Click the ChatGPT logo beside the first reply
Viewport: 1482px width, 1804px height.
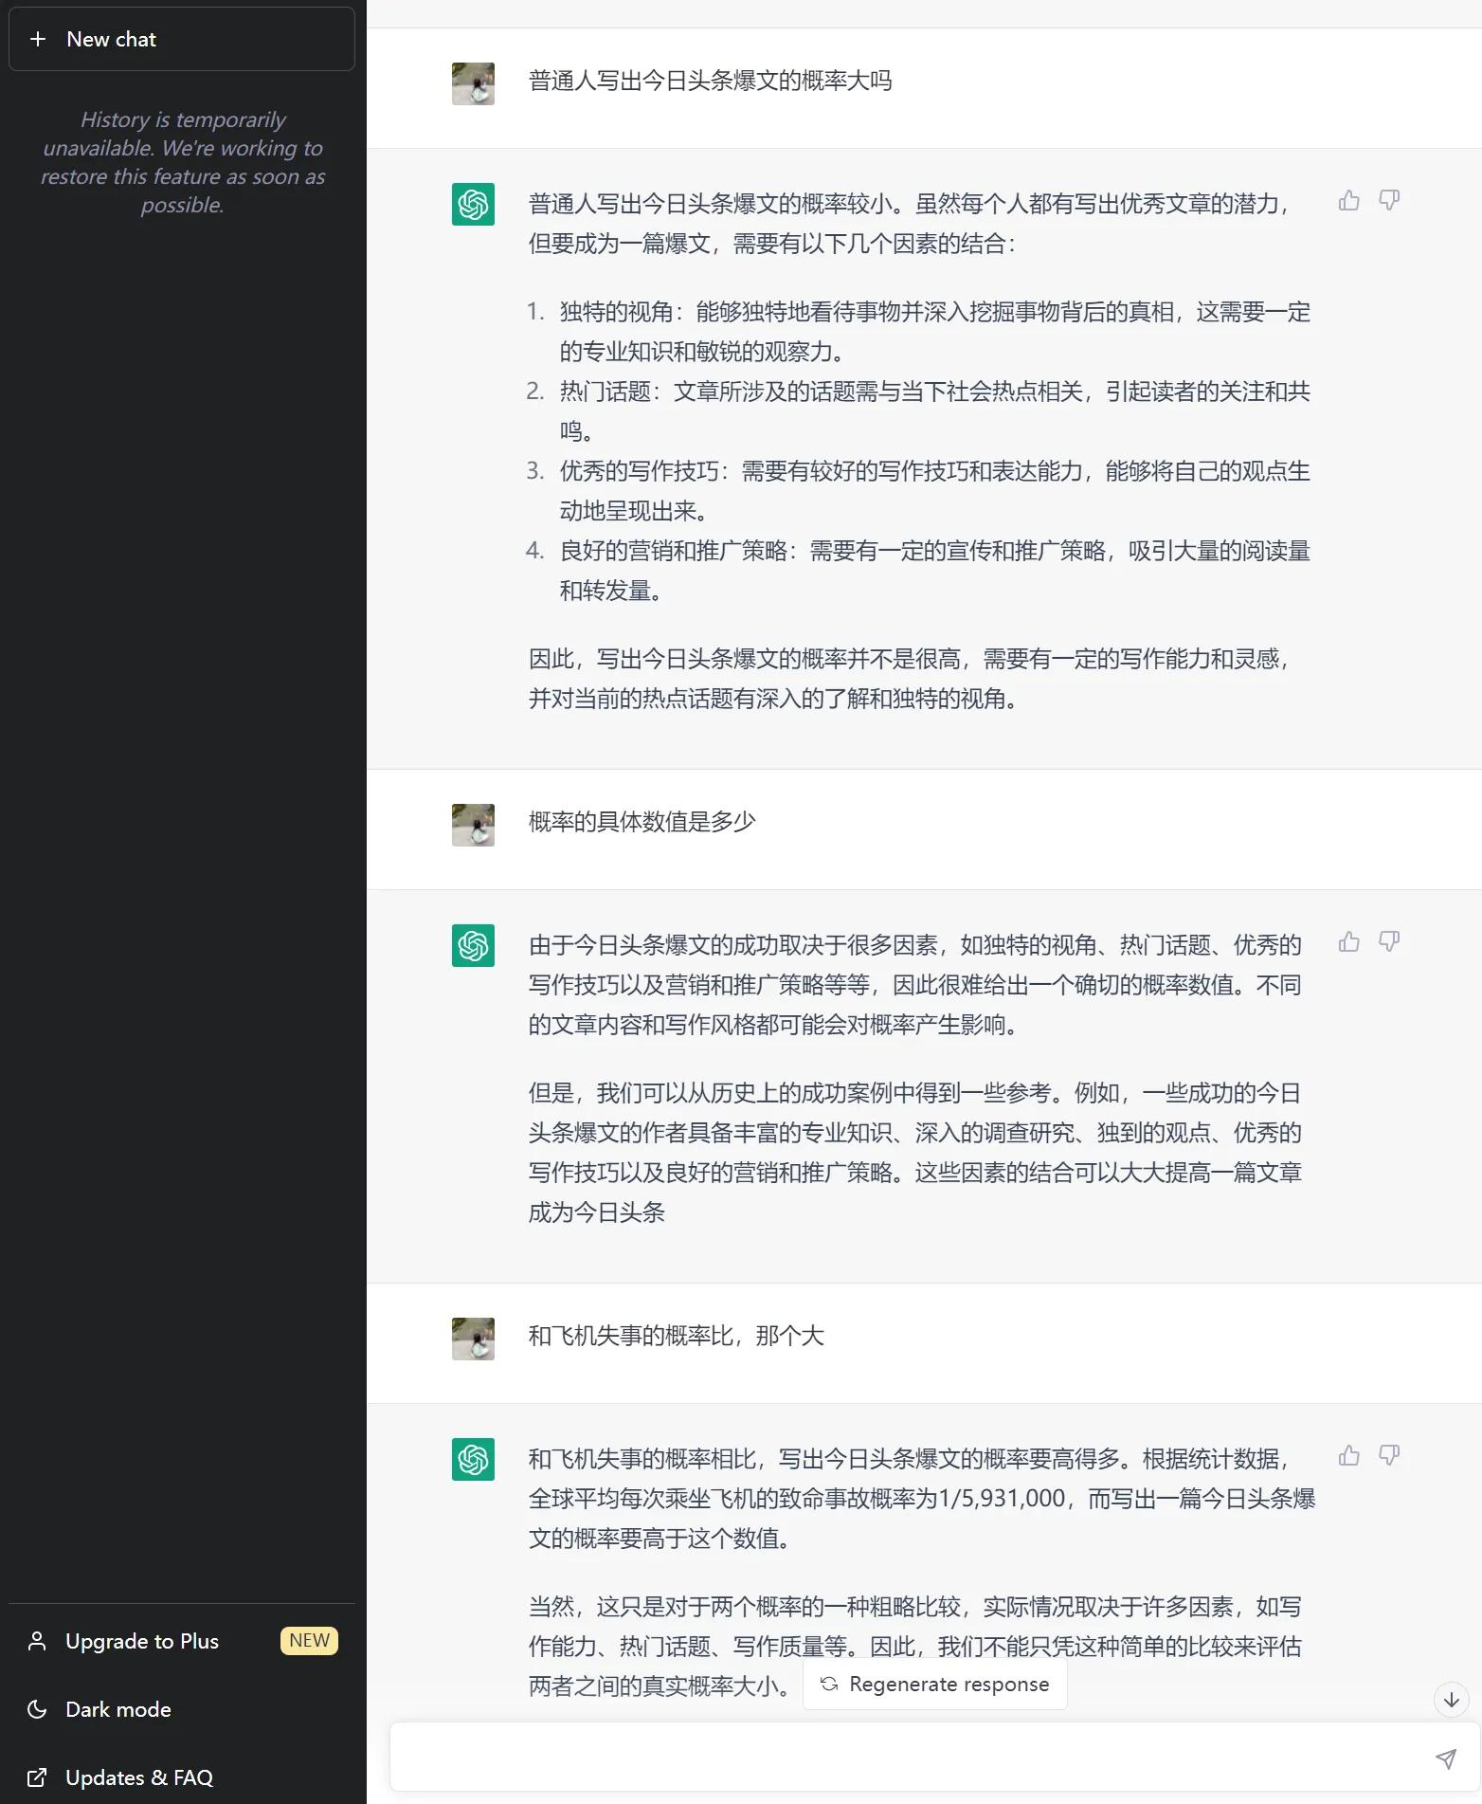pyautogui.click(x=473, y=204)
